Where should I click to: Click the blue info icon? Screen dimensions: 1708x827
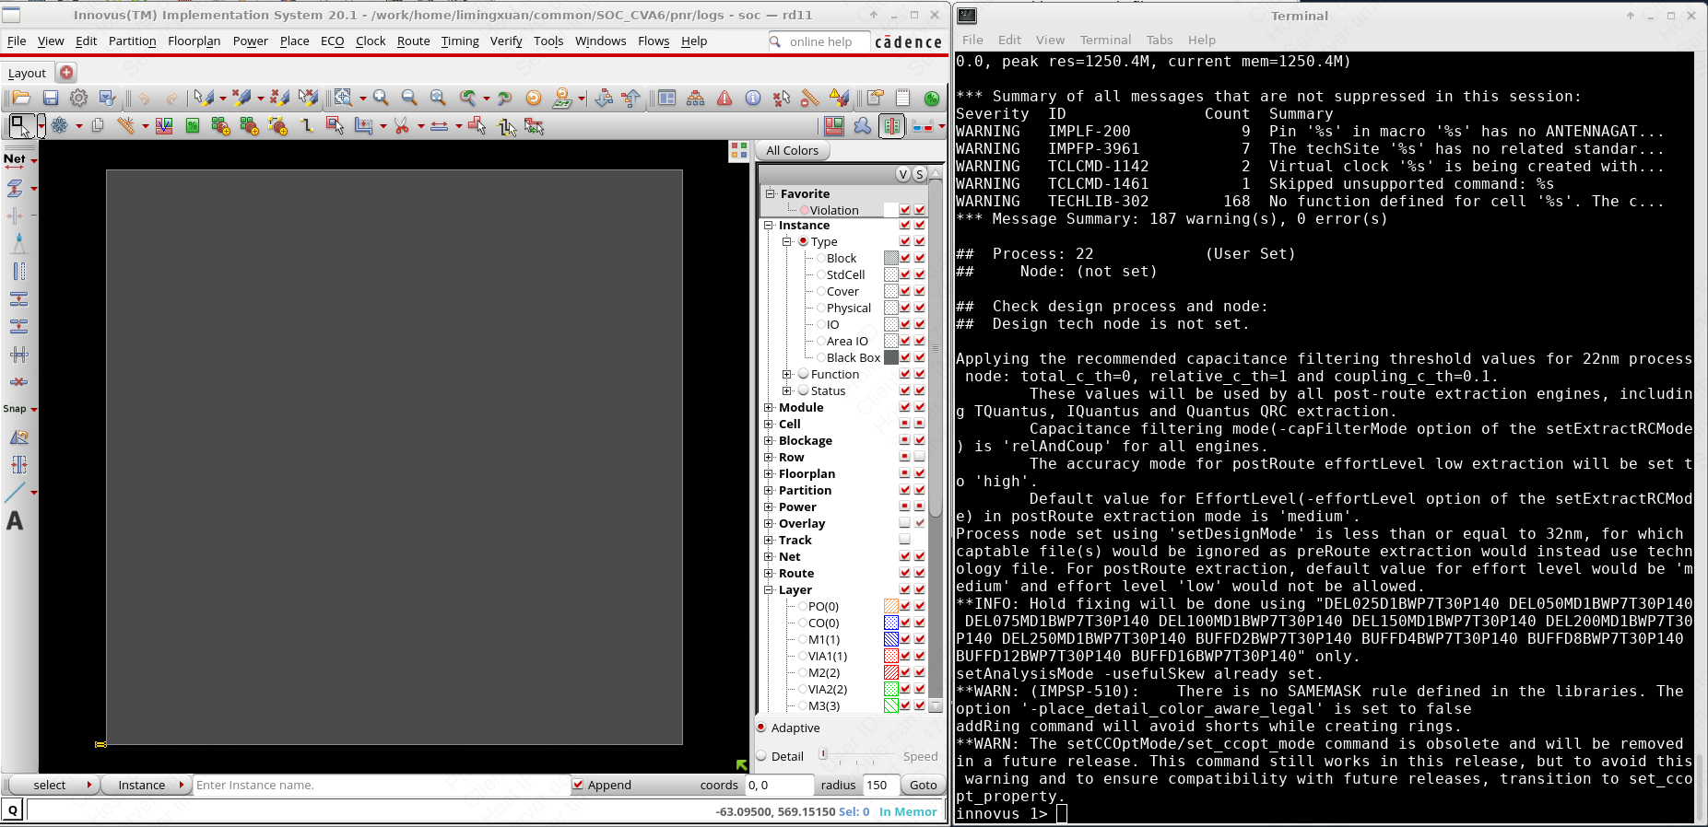(x=753, y=98)
